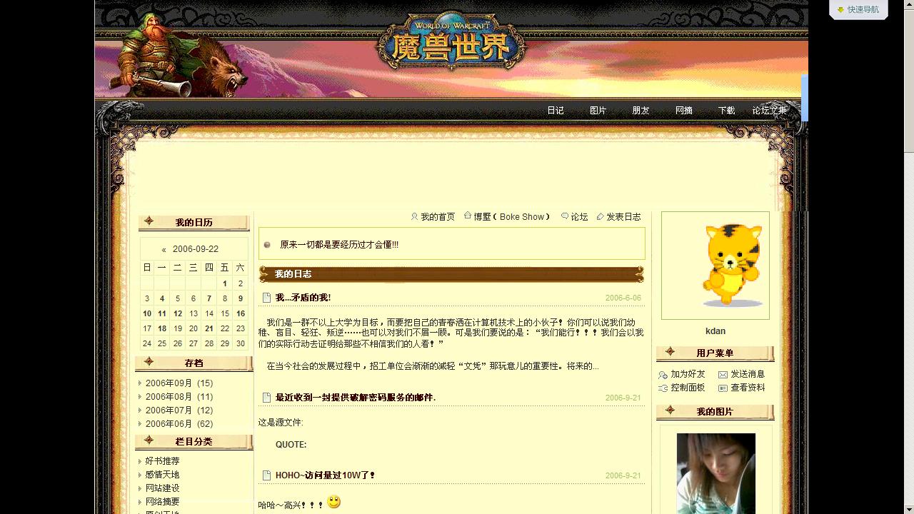Viewport: 914px width, 514px height.
Task: Click envelope icon beside 发送消息
Action: pyautogui.click(x=723, y=375)
